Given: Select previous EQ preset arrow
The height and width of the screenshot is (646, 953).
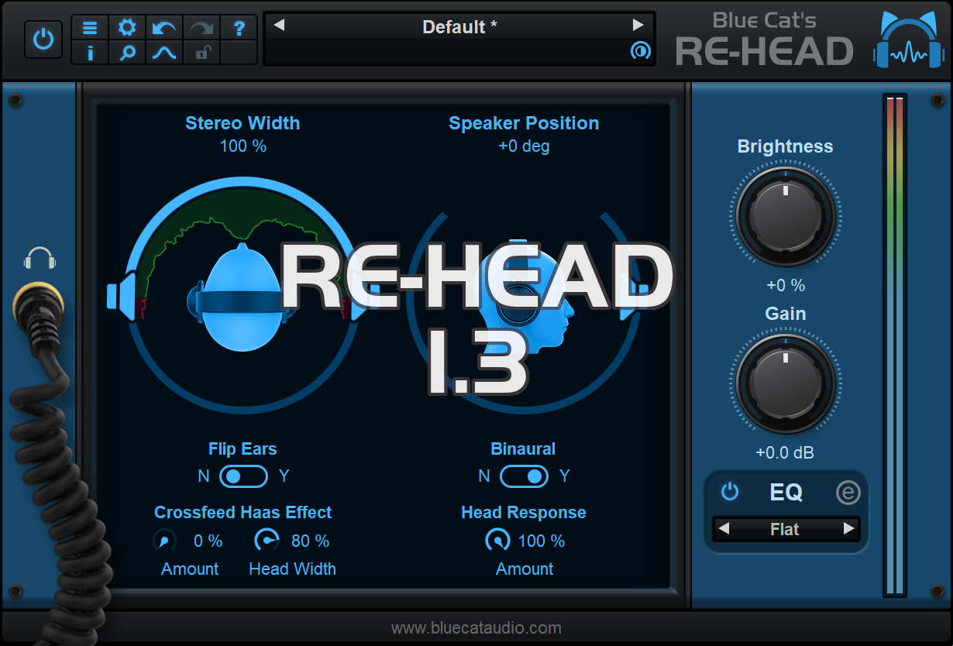Looking at the screenshot, I should coord(724,529).
